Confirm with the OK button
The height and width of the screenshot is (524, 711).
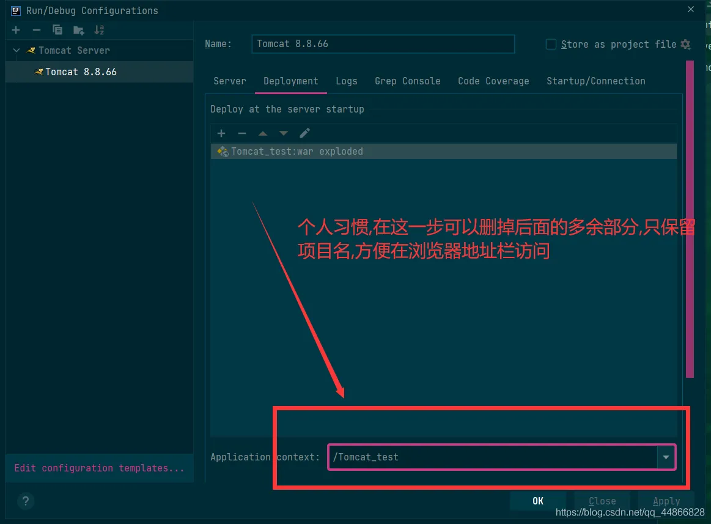click(538, 501)
